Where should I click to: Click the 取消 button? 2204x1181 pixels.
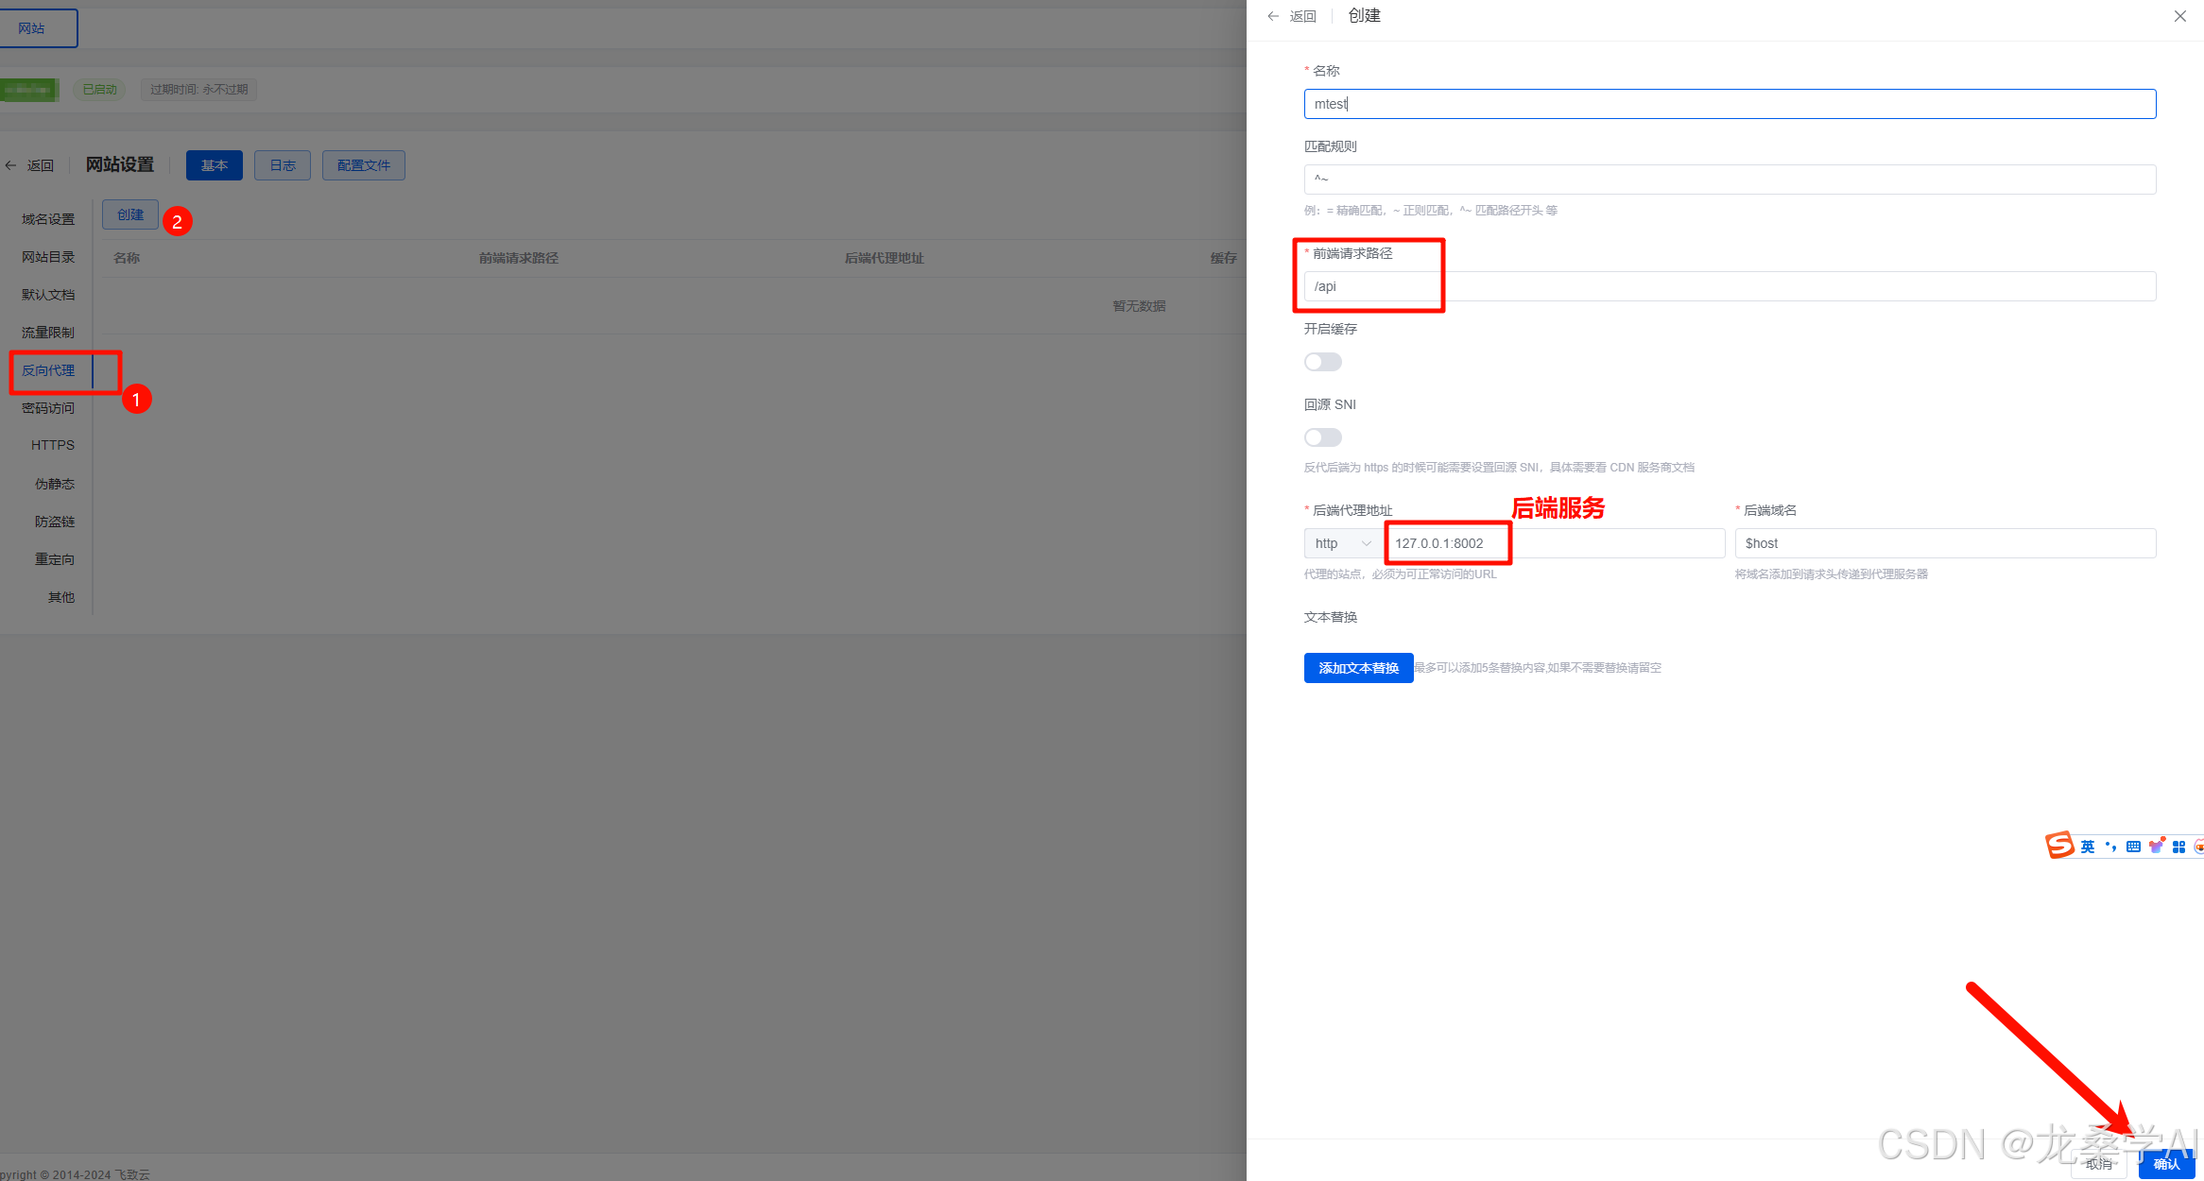pos(2098,1165)
